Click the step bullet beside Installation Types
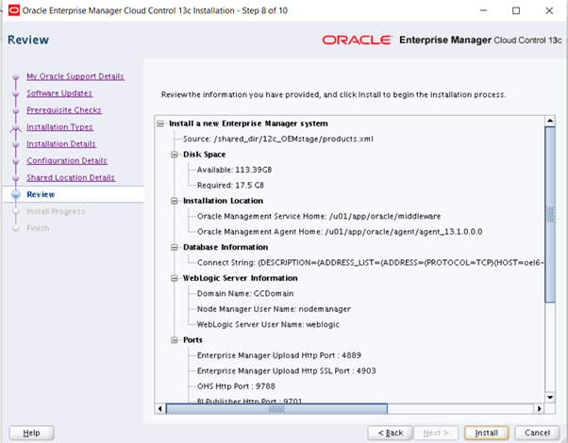 click(x=16, y=127)
